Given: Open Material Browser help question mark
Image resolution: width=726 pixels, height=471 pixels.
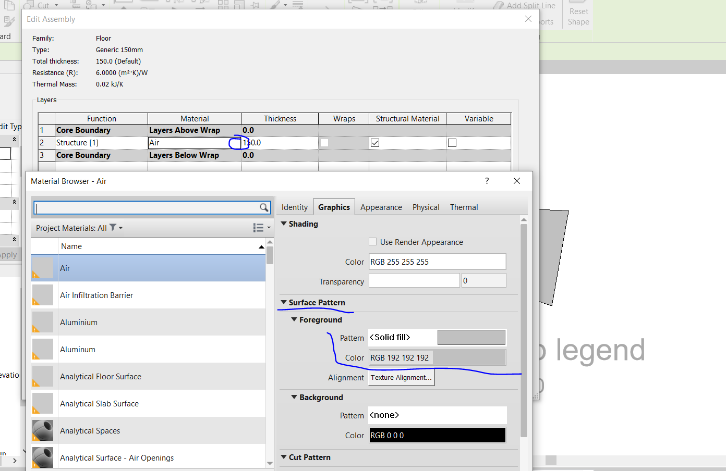Looking at the screenshot, I should point(487,181).
